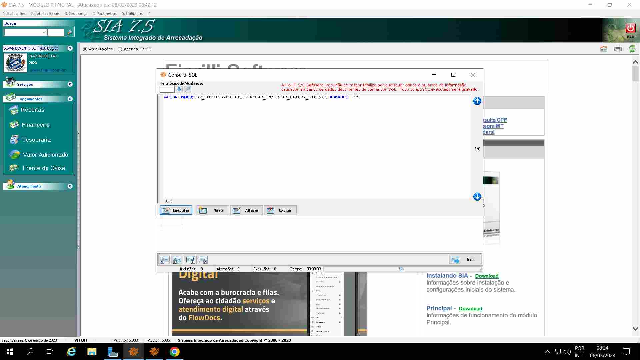The image size is (640, 360).
Task: Collapse the Lançamentos panel
Action: [70, 99]
